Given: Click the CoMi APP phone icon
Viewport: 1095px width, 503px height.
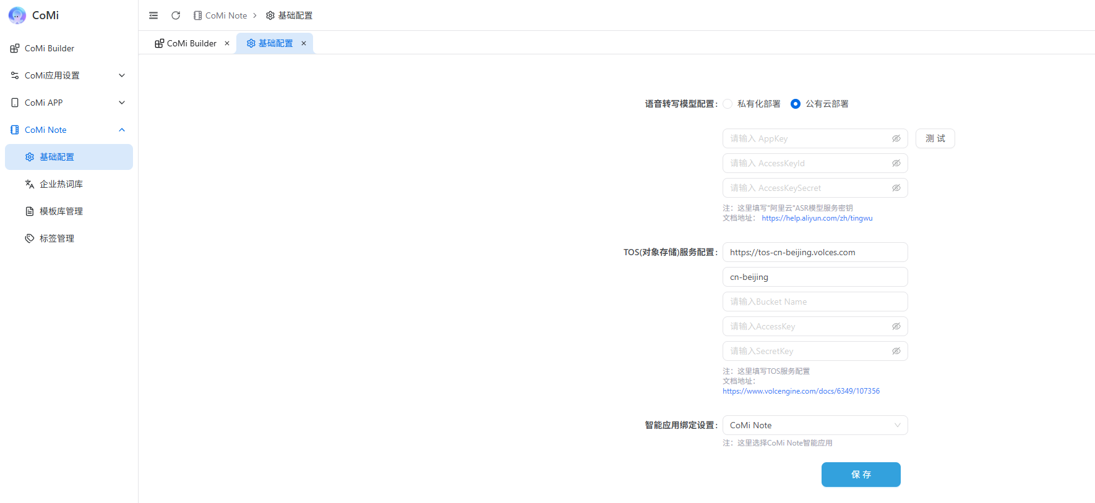Looking at the screenshot, I should tap(15, 103).
